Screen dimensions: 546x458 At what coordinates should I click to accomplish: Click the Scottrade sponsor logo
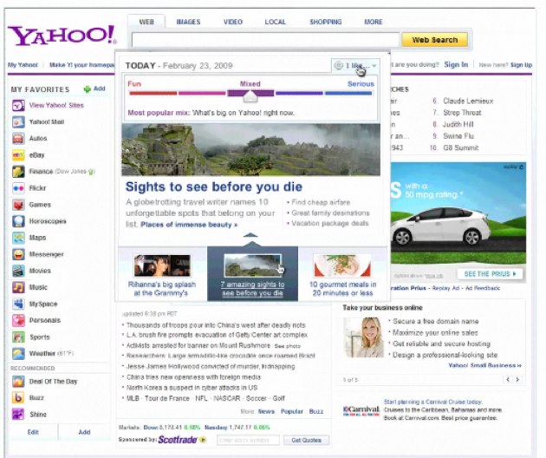point(178,440)
